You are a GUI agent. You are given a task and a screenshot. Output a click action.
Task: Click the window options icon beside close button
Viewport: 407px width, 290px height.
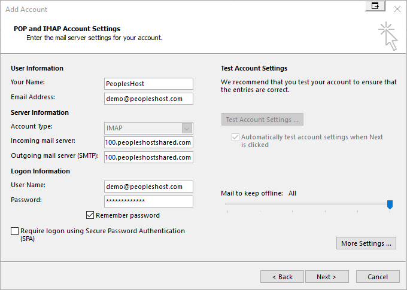tap(375, 6)
